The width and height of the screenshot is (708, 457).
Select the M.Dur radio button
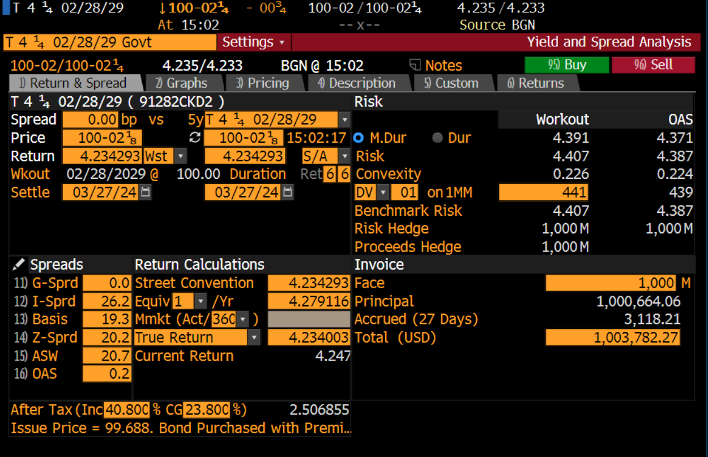coord(359,138)
